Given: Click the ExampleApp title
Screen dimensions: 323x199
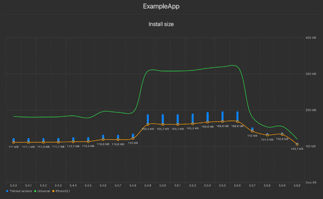Looking at the screenshot, I should pyautogui.click(x=161, y=7).
